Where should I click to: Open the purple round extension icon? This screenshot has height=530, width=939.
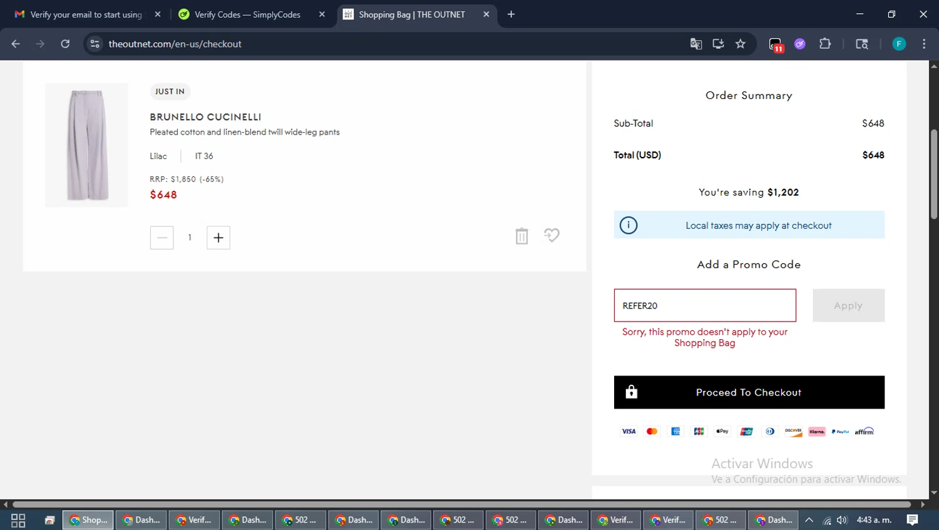coord(800,44)
